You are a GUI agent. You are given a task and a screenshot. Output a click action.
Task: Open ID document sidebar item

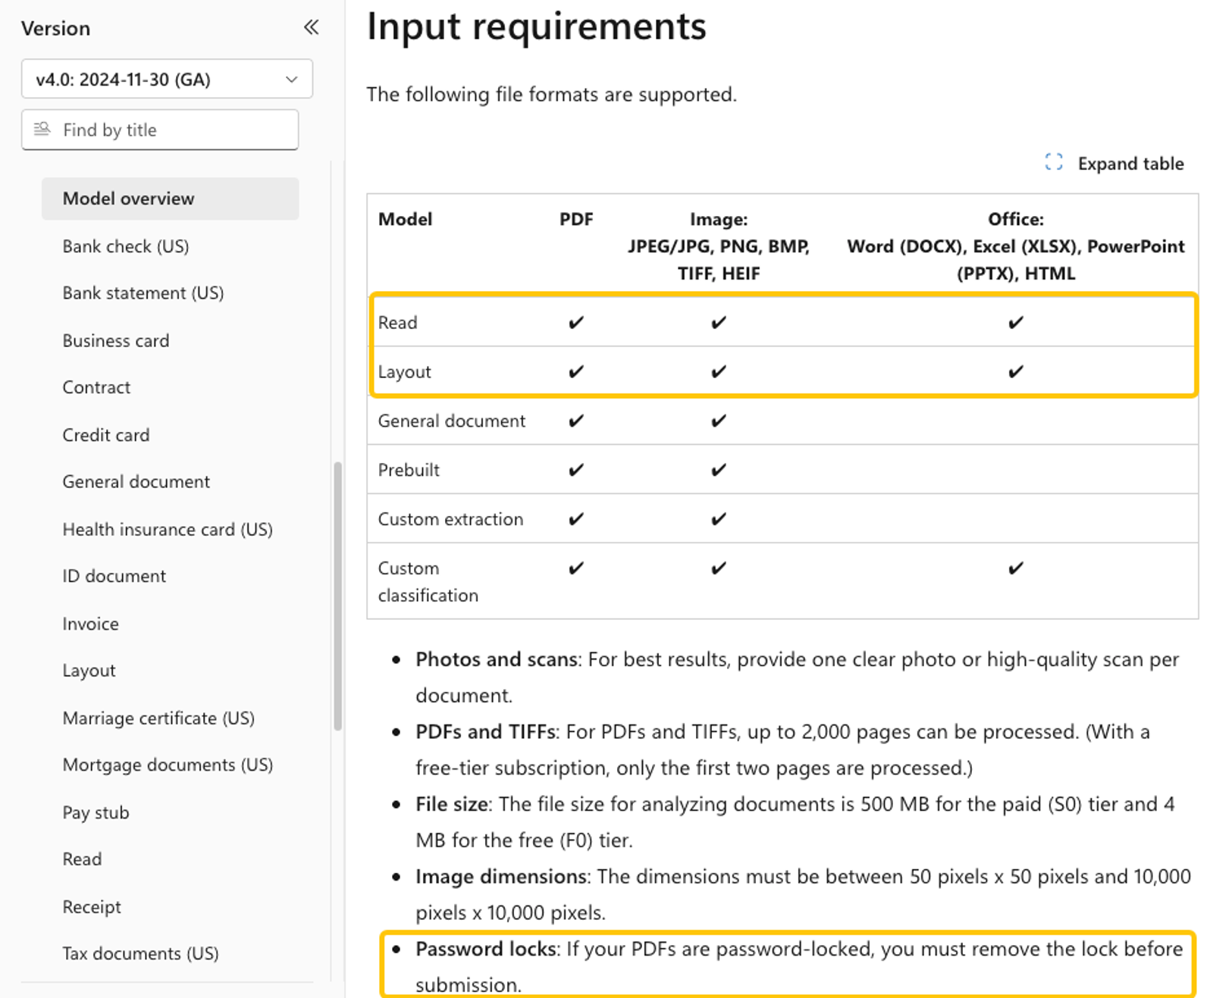(x=114, y=576)
